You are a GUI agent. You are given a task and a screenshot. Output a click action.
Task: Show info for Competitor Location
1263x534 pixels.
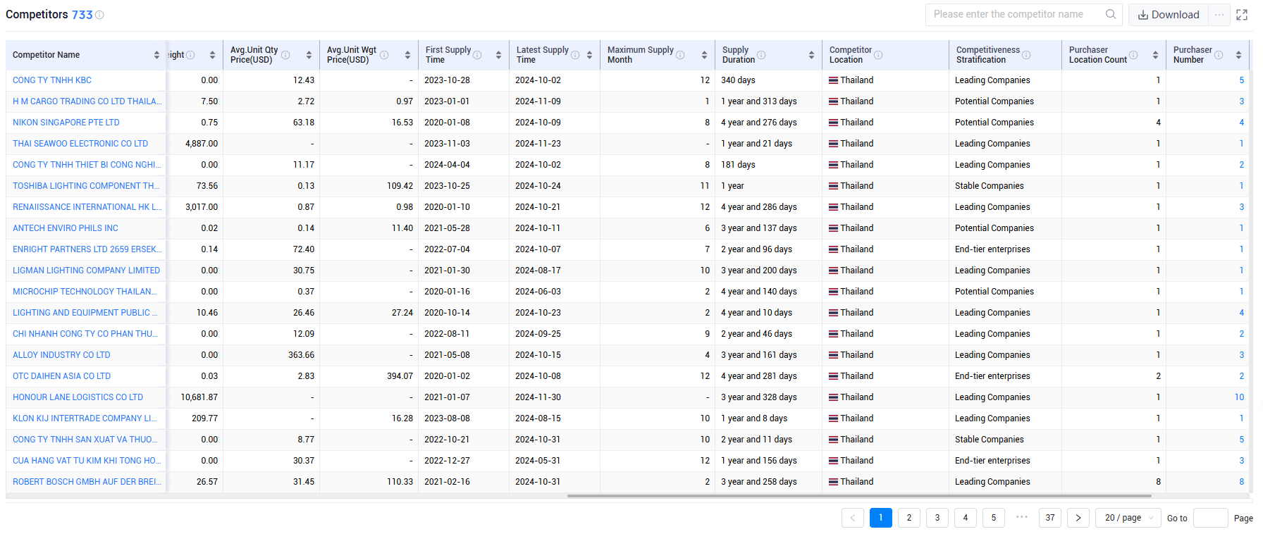[878, 55]
